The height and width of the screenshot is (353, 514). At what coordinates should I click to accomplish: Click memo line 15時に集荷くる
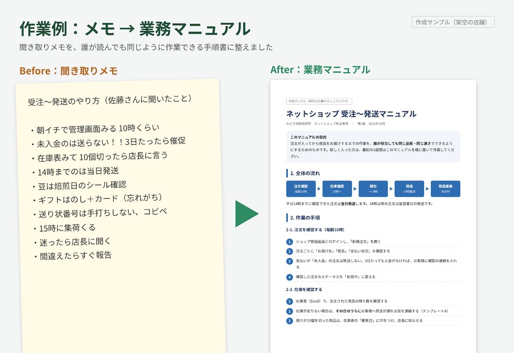tap(64, 228)
